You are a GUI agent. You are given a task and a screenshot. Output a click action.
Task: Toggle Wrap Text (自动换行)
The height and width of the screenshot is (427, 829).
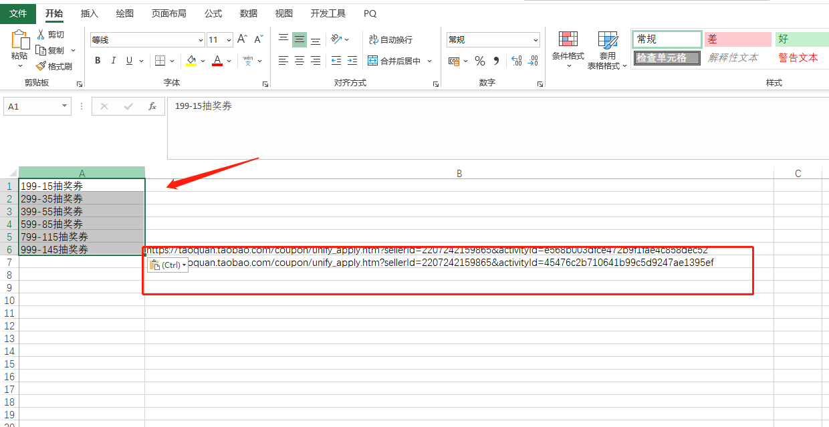coord(391,39)
